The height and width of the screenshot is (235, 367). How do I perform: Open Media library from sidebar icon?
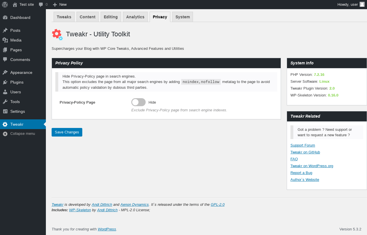[x=5, y=40]
